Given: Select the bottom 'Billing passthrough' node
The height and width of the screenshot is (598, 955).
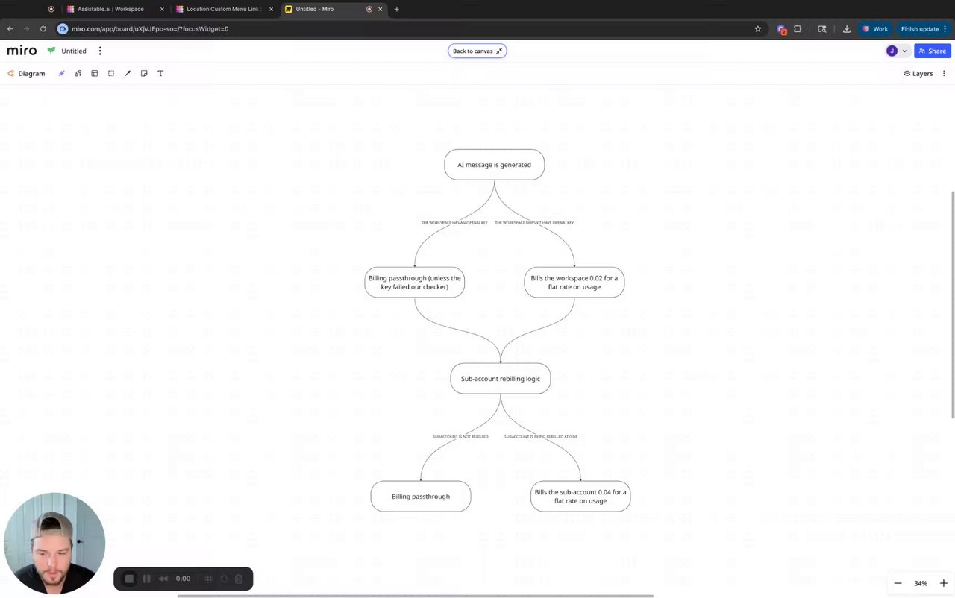Looking at the screenshot, I should (x=421, y=496).
